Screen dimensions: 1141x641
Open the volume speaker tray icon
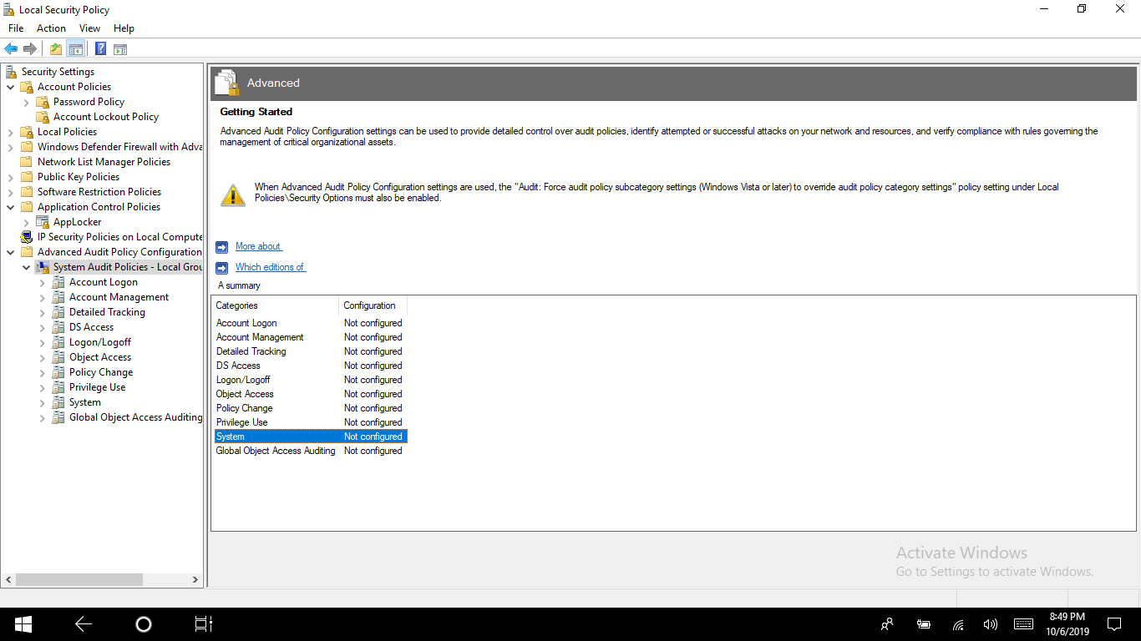click(991, 624)
